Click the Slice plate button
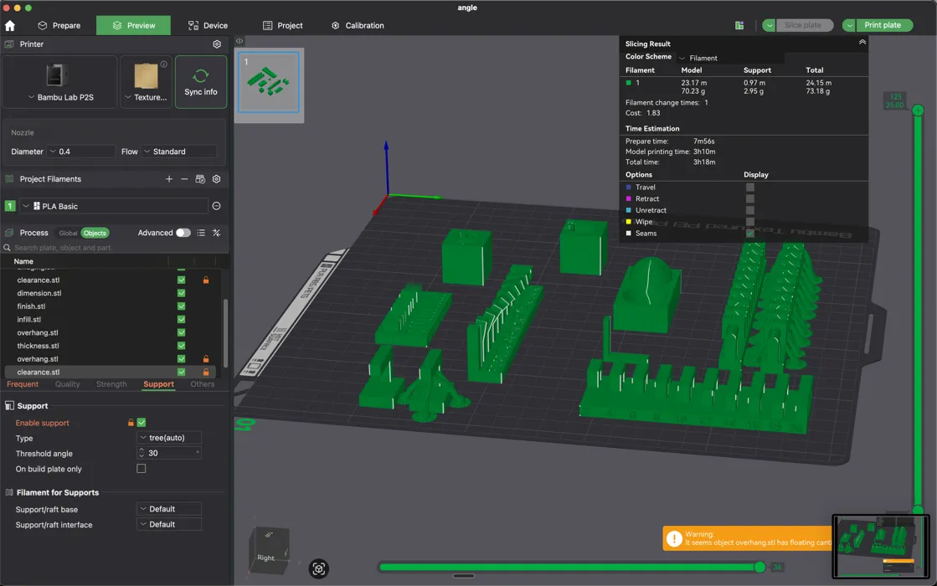The height and width of the screenshot is (586, 937). point(804,25)
